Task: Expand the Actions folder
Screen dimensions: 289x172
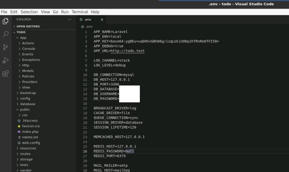Action: [x=44, y=43]
